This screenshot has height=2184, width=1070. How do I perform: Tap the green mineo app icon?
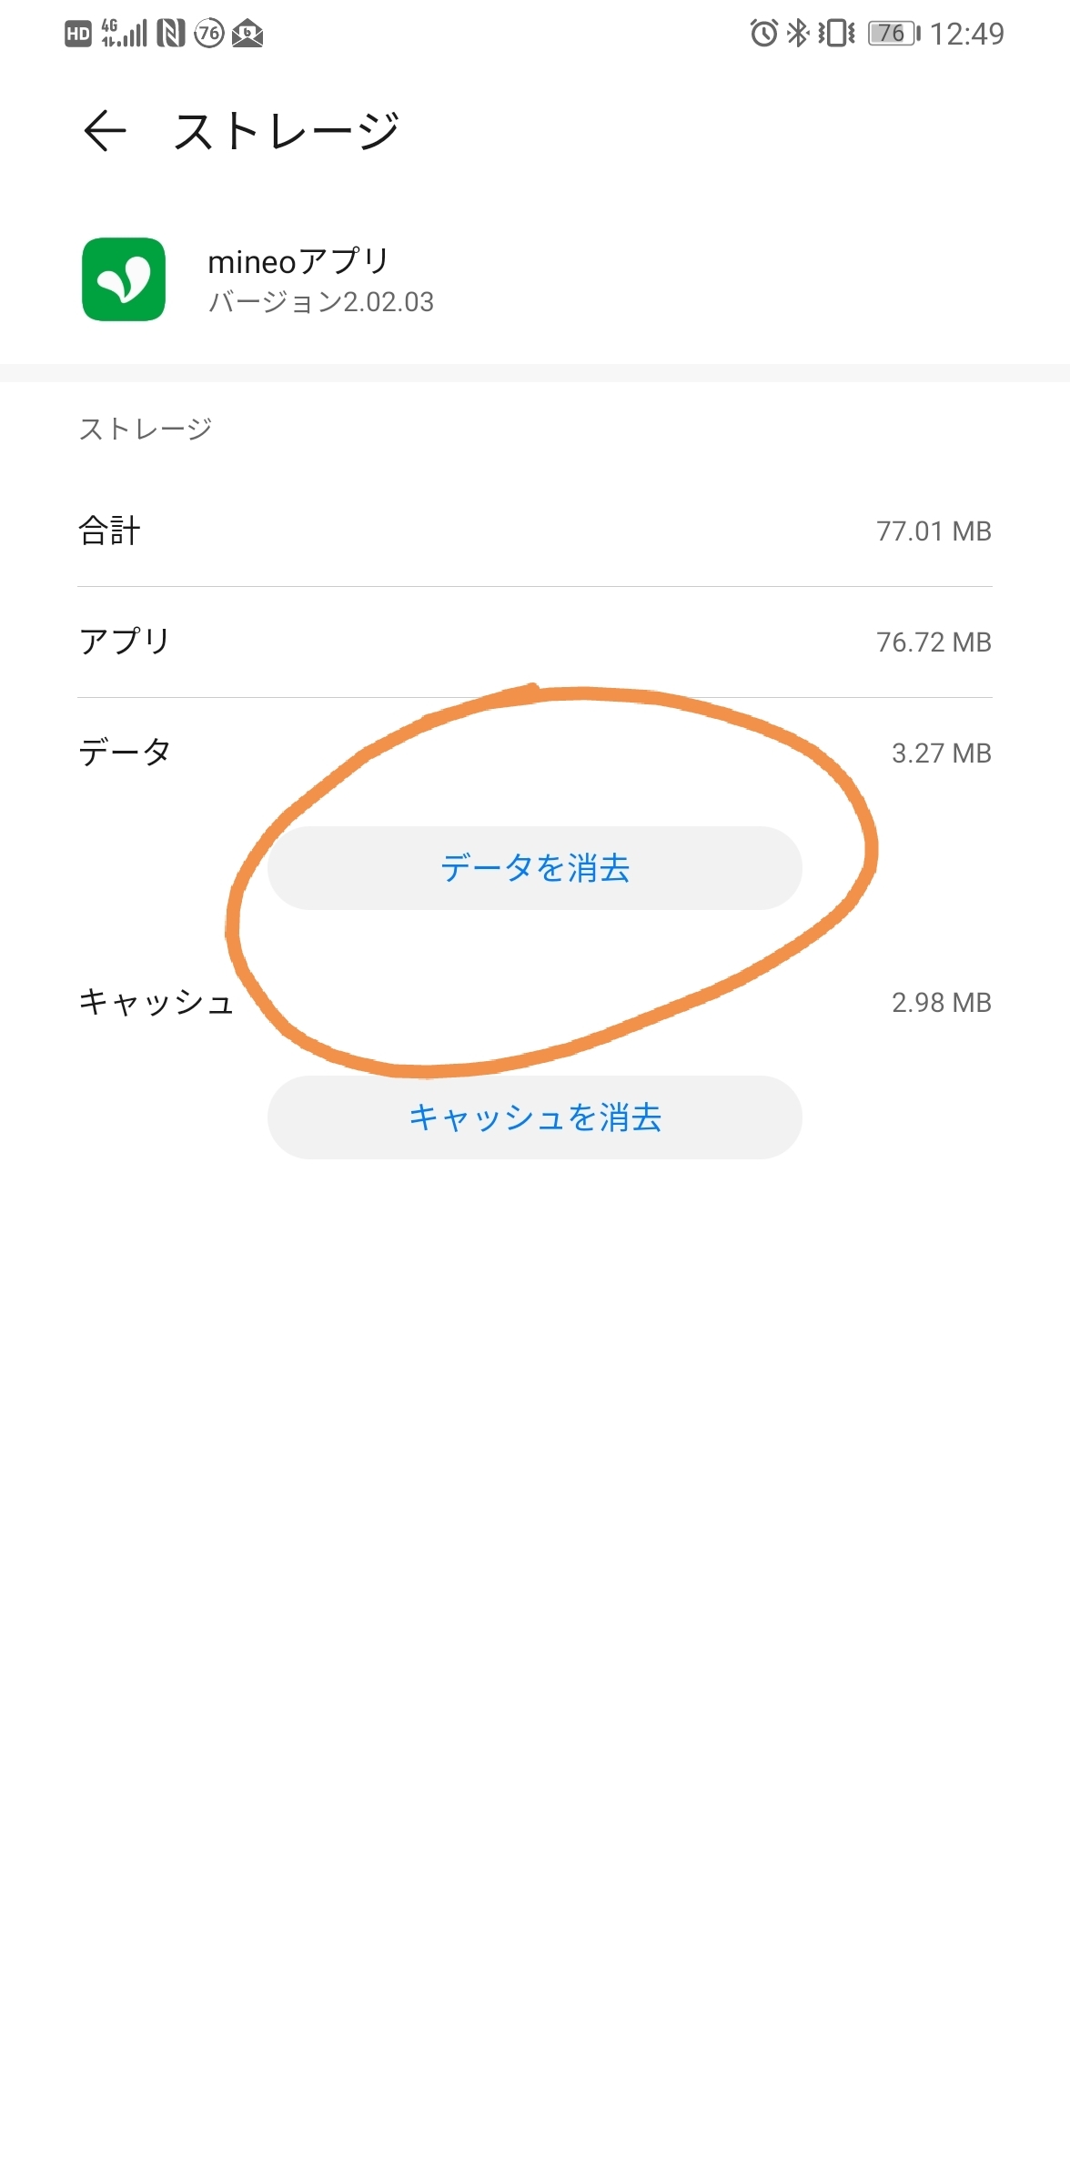pyautogui.click(x=124, y=279)
